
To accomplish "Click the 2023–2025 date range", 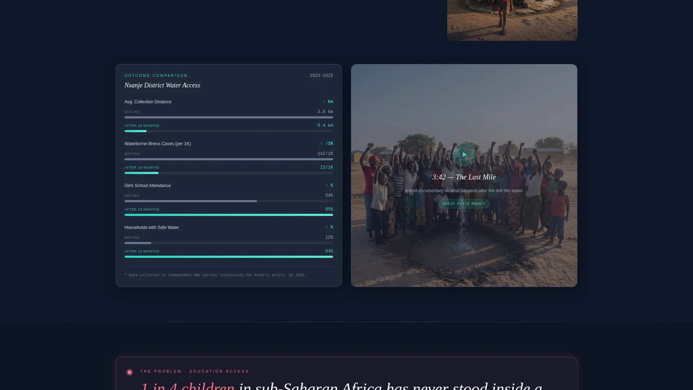I will click(321, 76).
